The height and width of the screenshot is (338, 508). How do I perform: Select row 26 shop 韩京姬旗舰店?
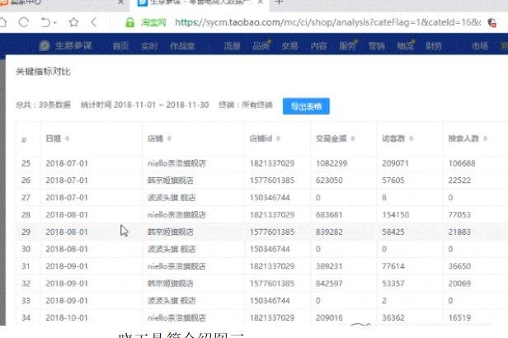171,181
